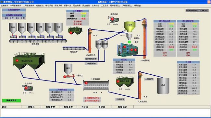Click the large green dust collector
This screenshot has height=118, width=211.
point(29,61)
